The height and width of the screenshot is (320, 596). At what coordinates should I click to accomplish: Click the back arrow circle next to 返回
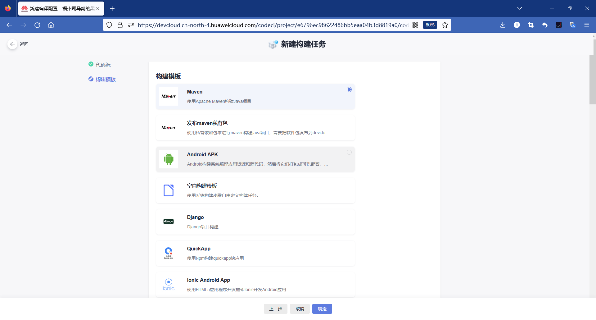click(12, 44)
